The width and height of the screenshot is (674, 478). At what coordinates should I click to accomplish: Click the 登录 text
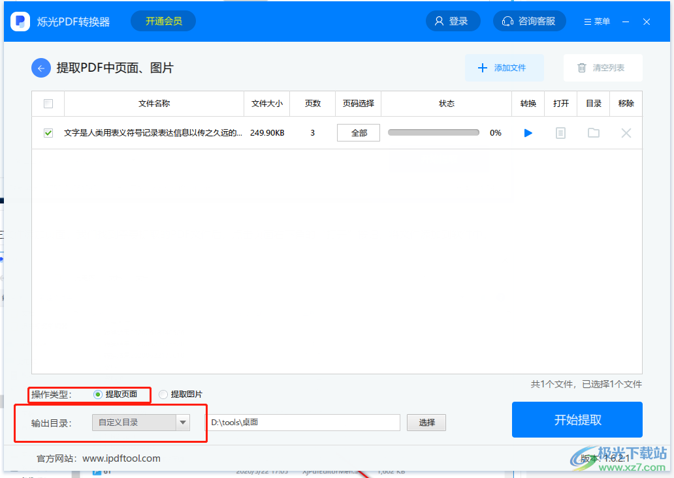click(458, 21)
